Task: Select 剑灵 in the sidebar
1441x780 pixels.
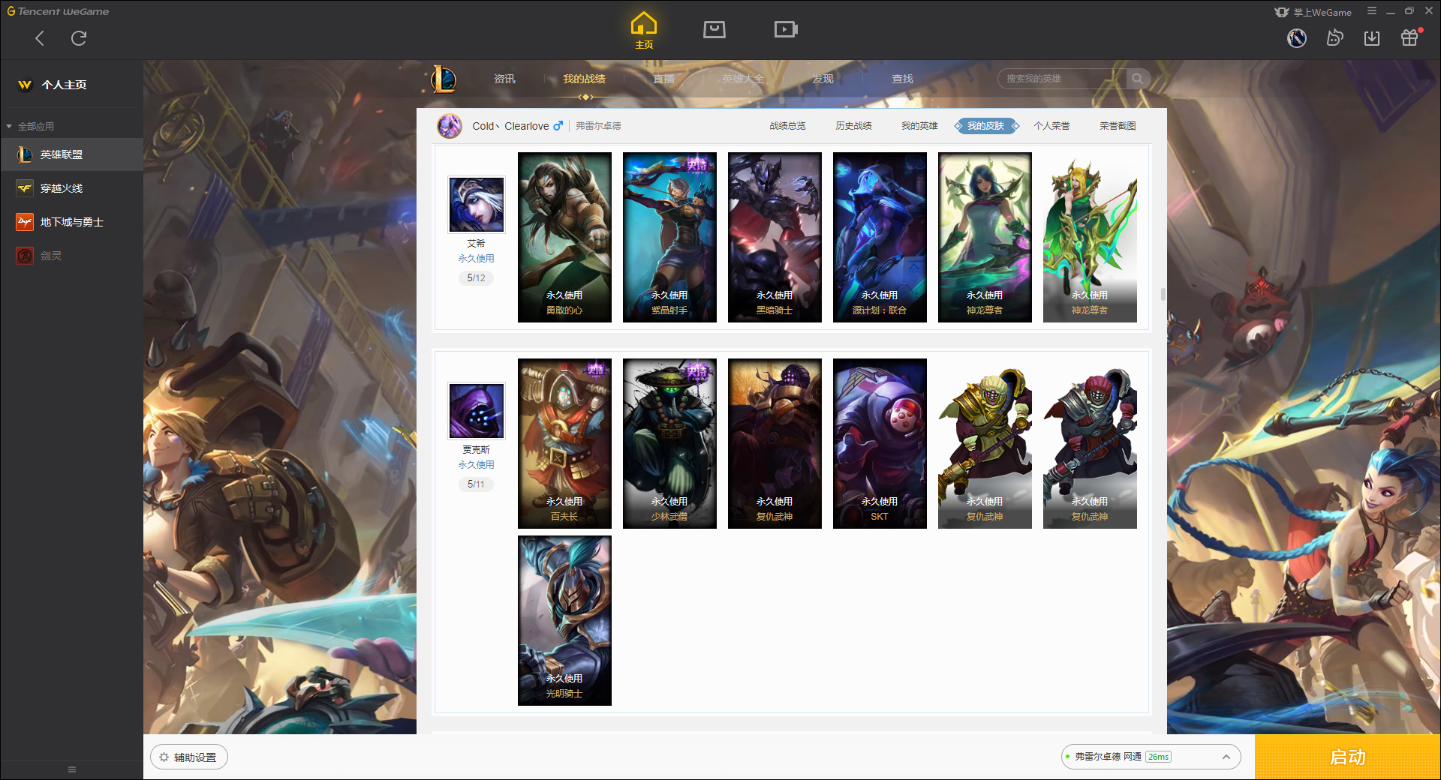Action: [x=71, y=256]
